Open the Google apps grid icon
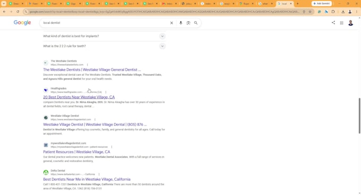The width and height of the screenshot is (361, 195). [342, 23]
